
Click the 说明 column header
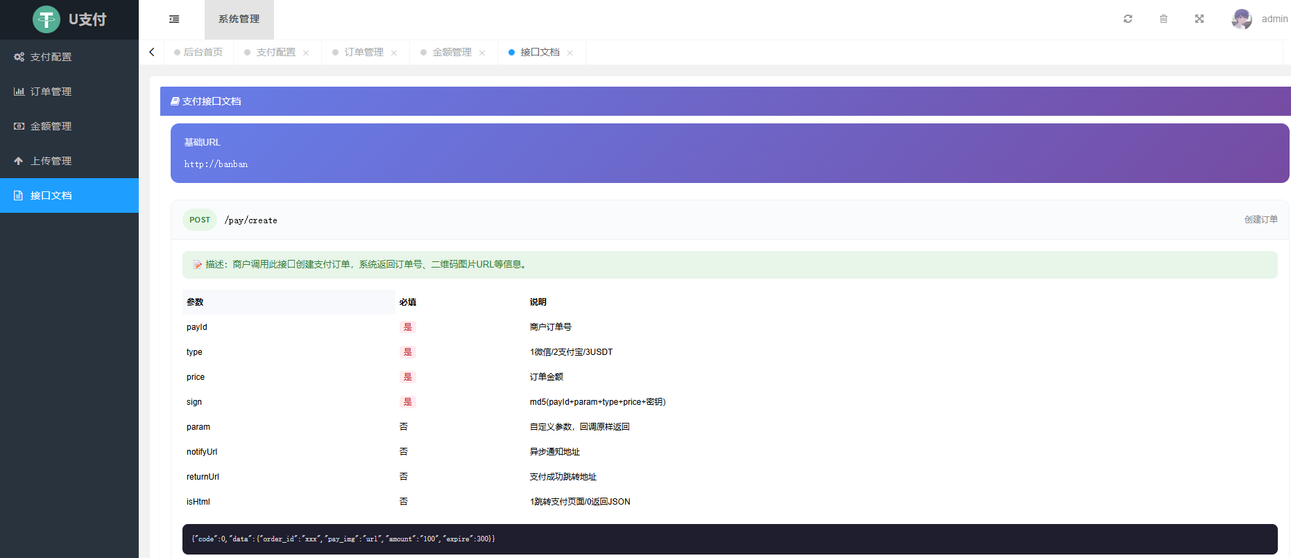[x=538, y=302]
